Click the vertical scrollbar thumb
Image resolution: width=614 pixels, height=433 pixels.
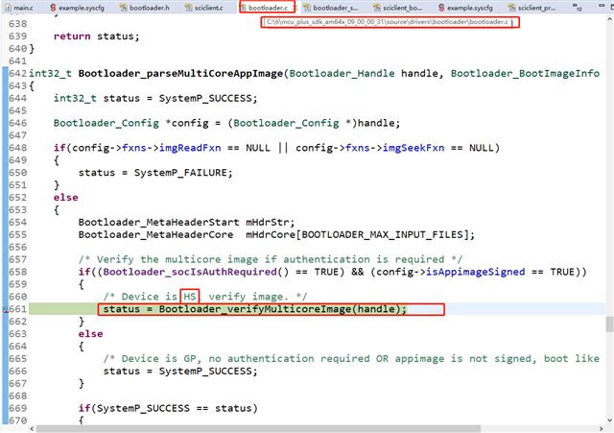click(610, 325)
